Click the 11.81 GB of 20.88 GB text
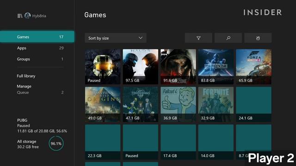The width and height of the screenshot is (296, 166). pyautogui.click(x=42, y=131)
